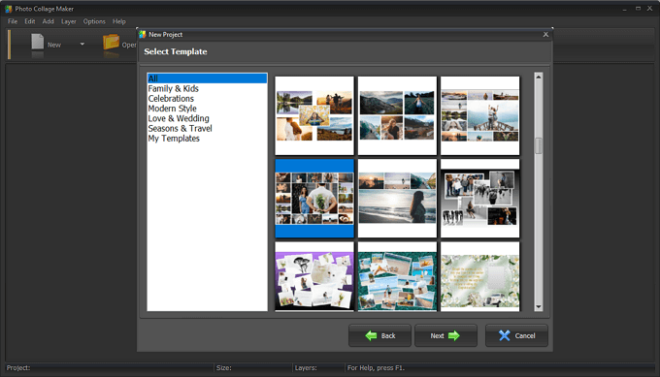Screen dimensions: 660x377
Task: Select the Modern Style category
Action: click(172, 109)
